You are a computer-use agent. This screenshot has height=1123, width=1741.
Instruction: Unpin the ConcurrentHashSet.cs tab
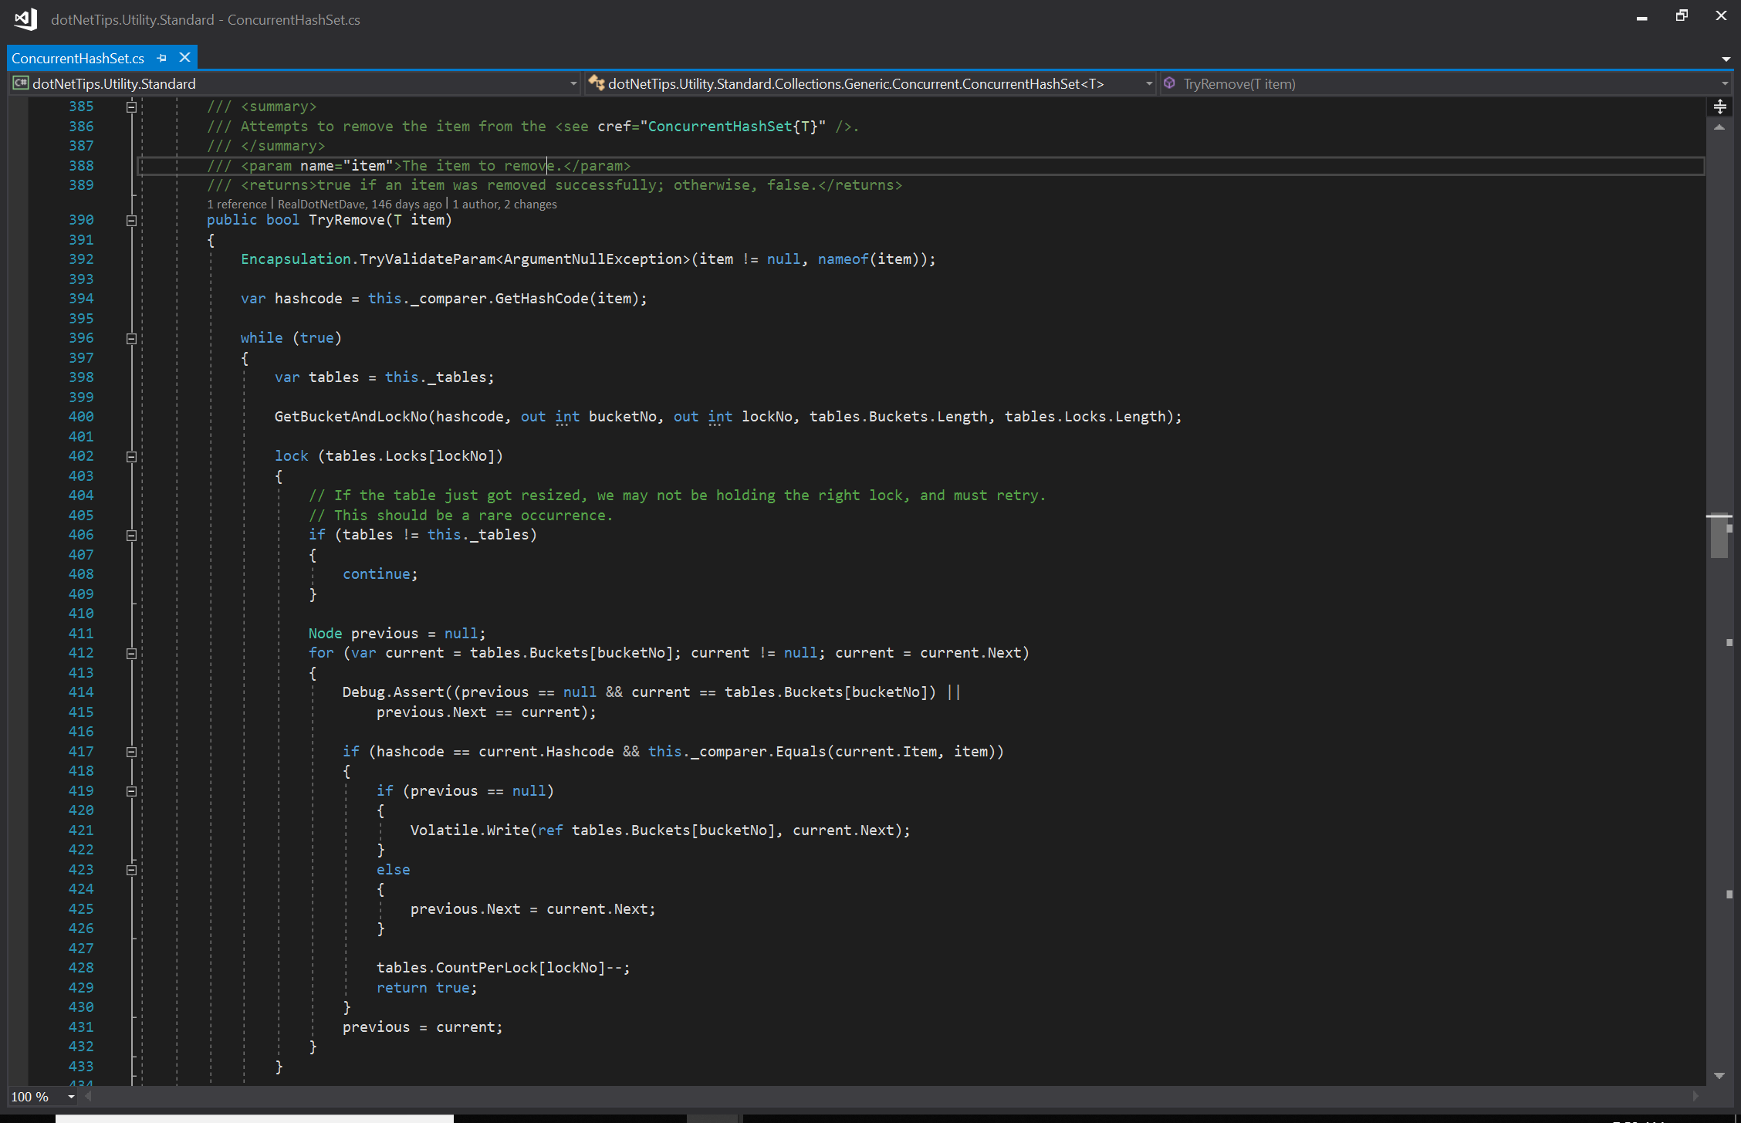(x=161, y=58)
